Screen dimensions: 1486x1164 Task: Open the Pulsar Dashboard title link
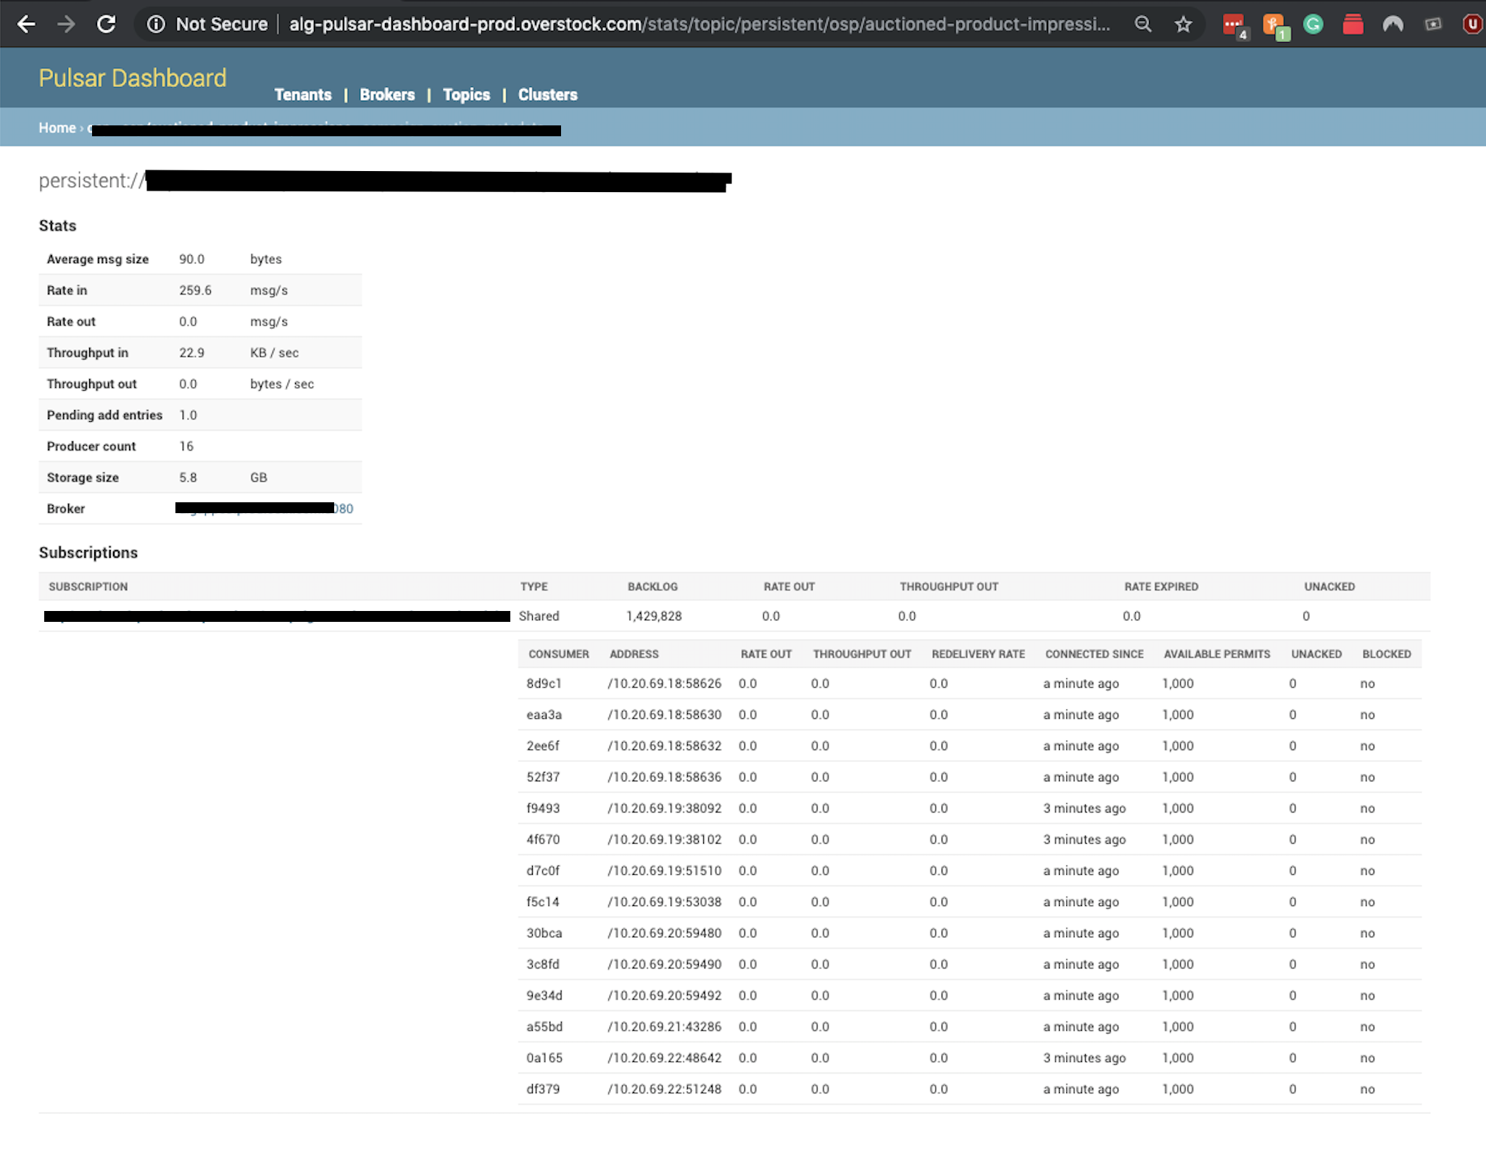point(133,78)
